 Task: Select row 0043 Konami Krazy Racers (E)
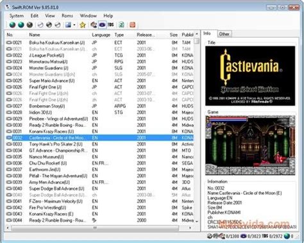[99, 214]
